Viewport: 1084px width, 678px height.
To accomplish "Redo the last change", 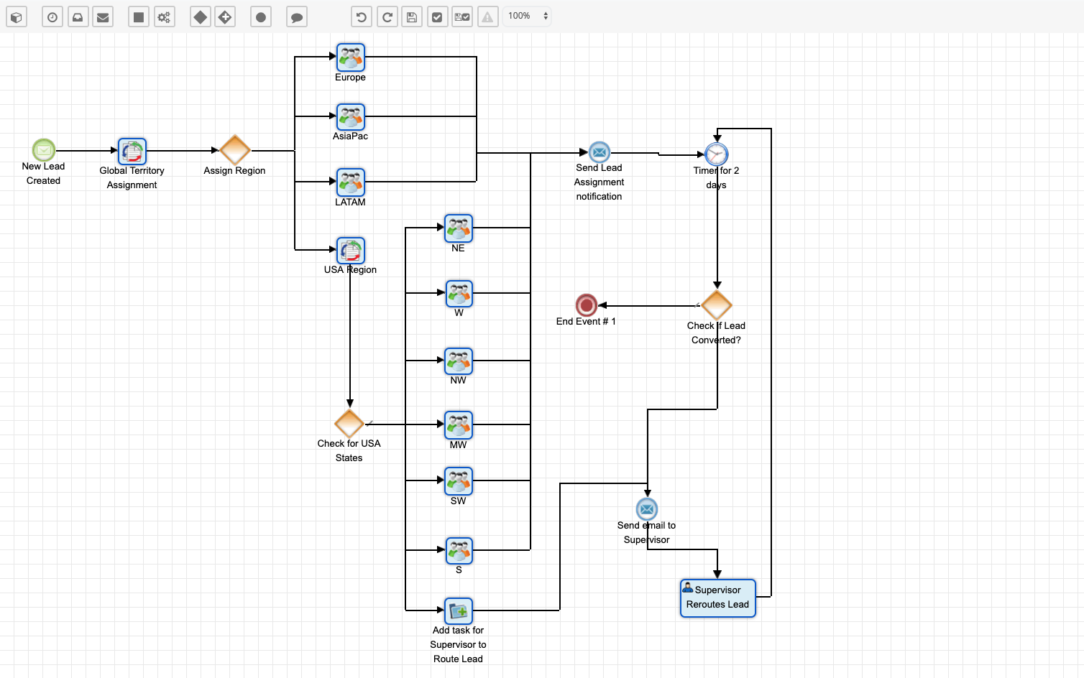I will pos(387,17).
